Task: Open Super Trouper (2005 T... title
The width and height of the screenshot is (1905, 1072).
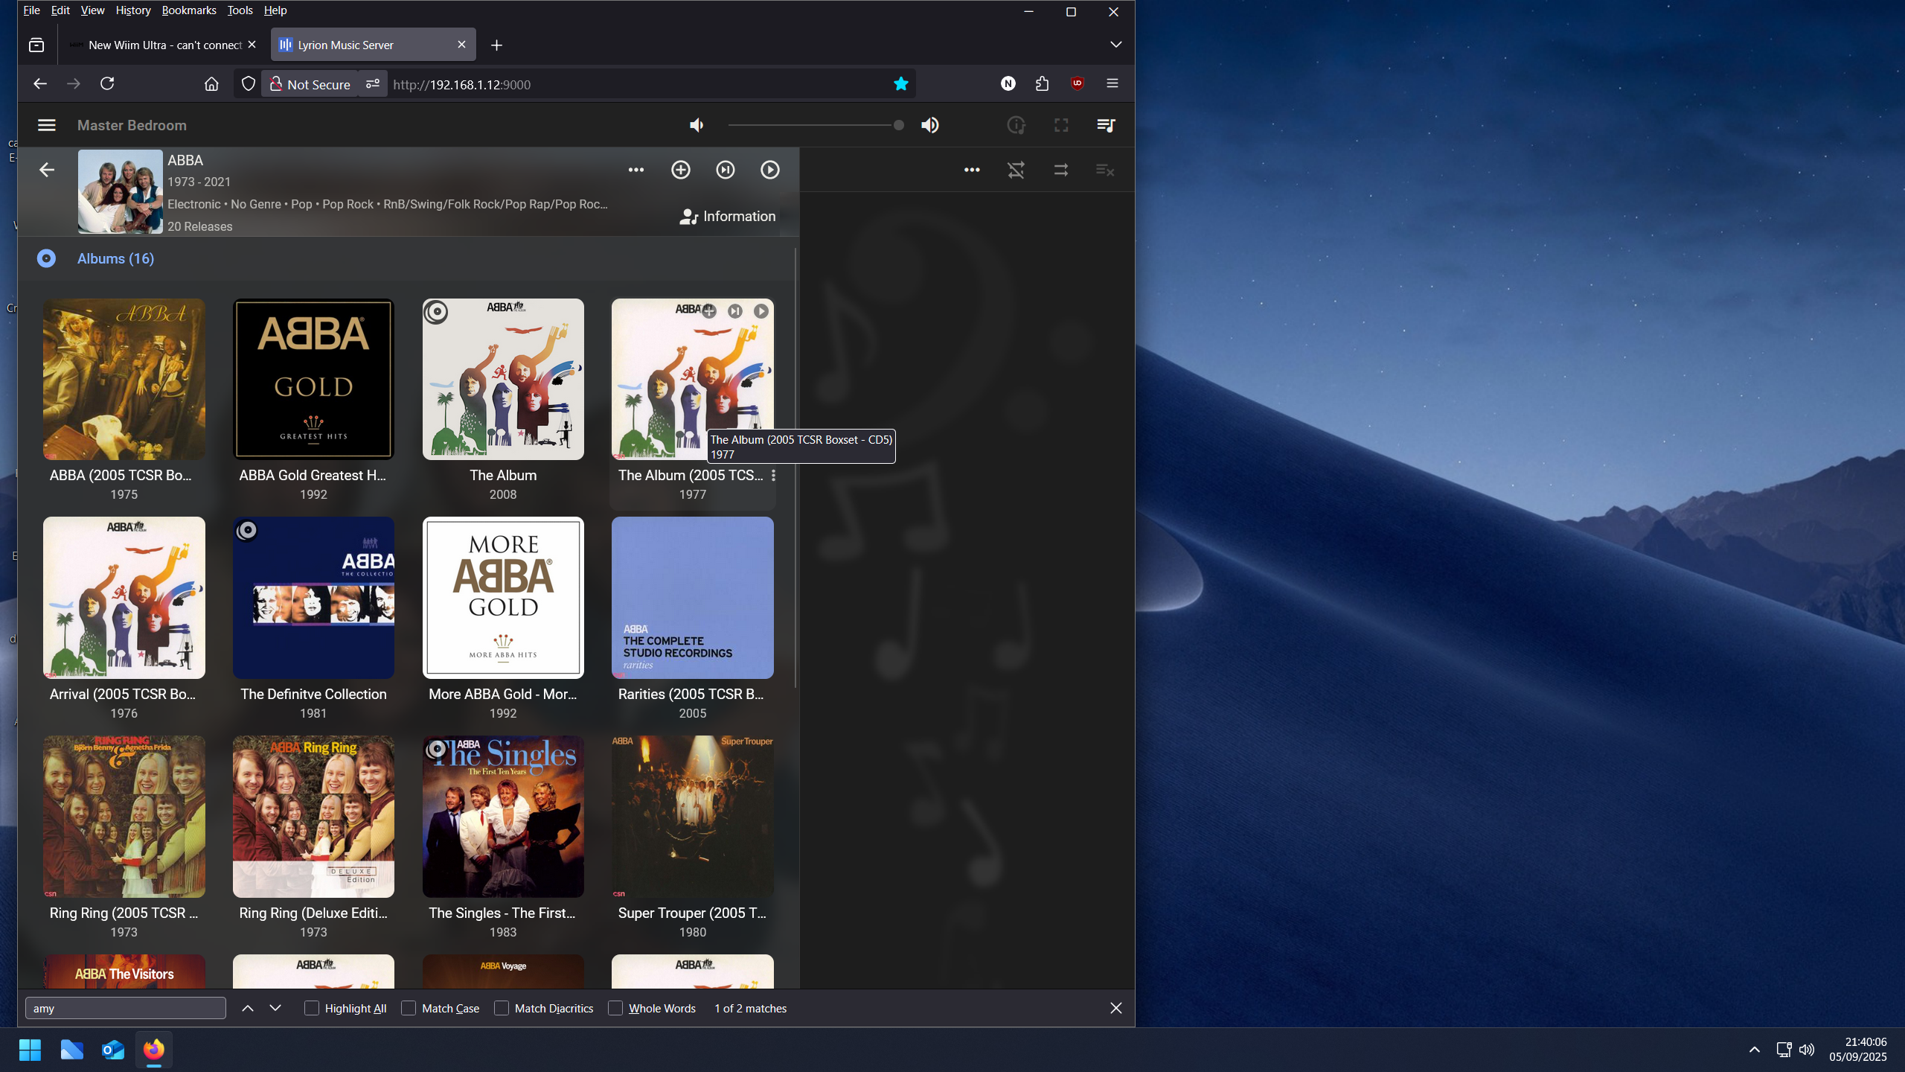Action: click(x=692, y=913)
